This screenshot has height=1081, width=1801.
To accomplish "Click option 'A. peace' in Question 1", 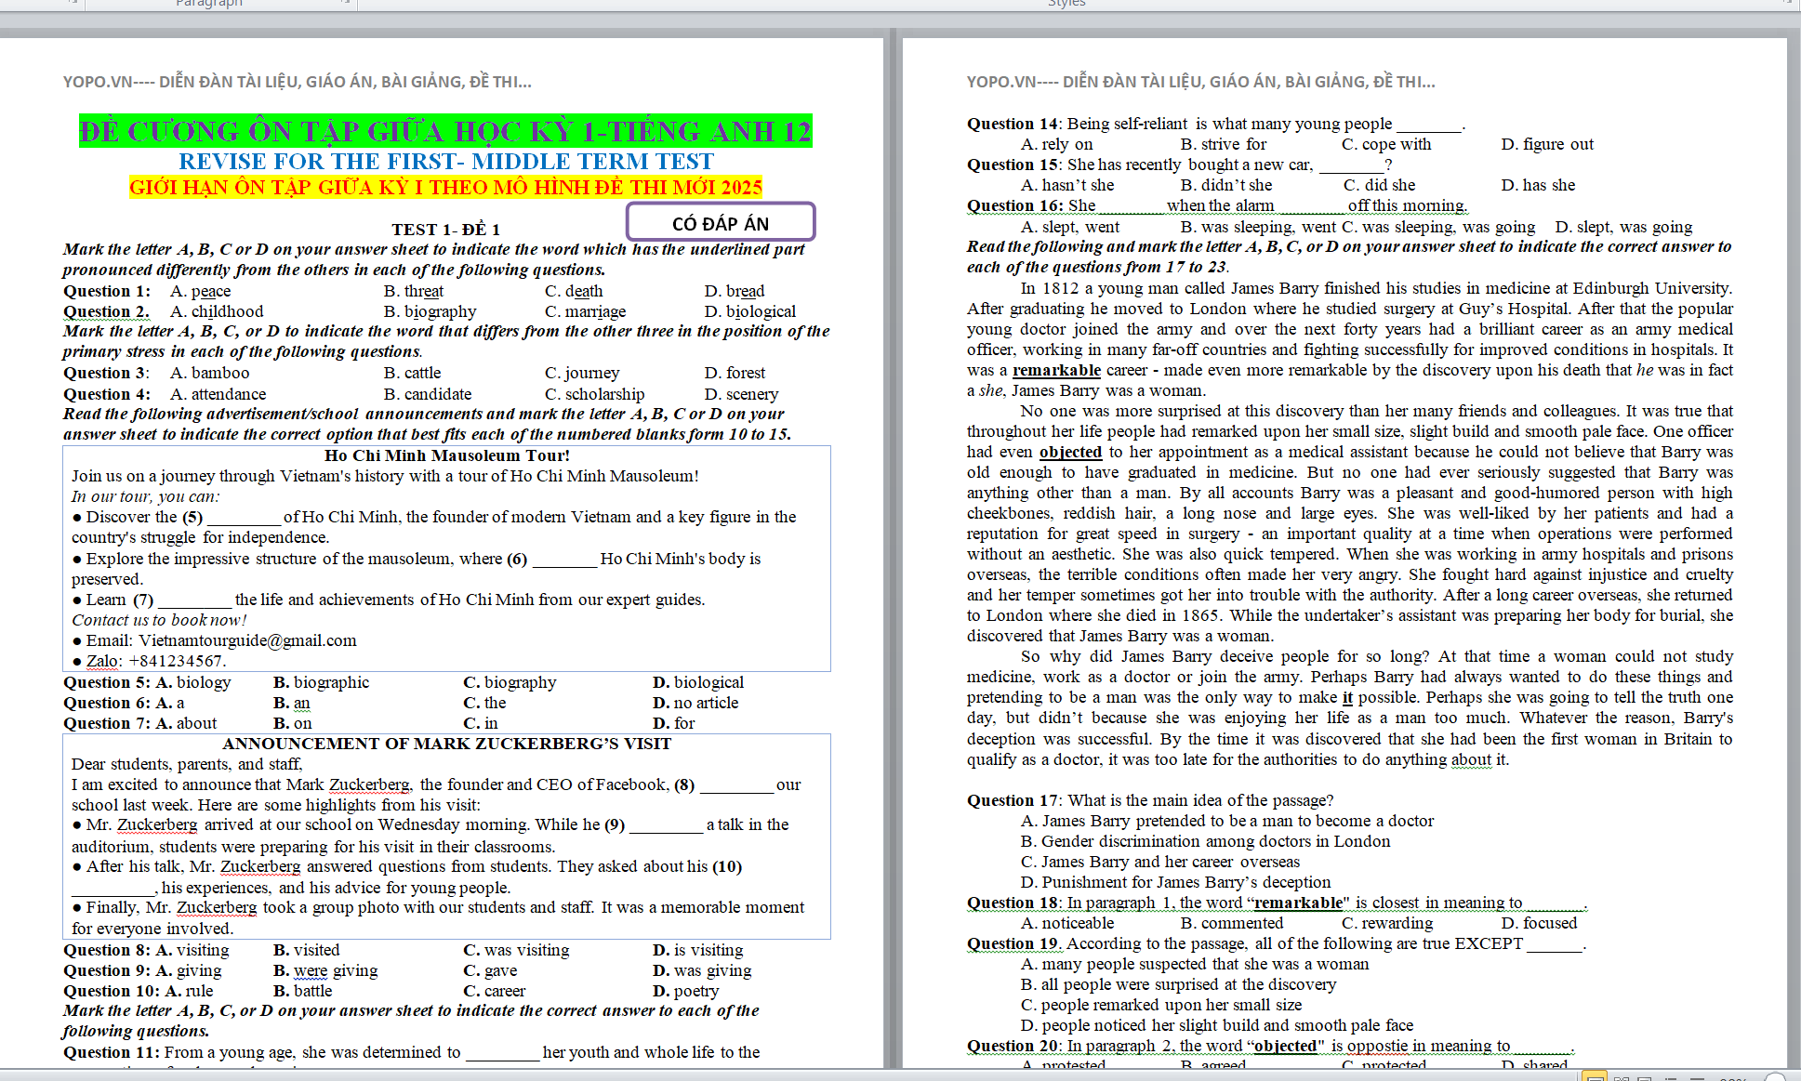I will coord(200,291).
